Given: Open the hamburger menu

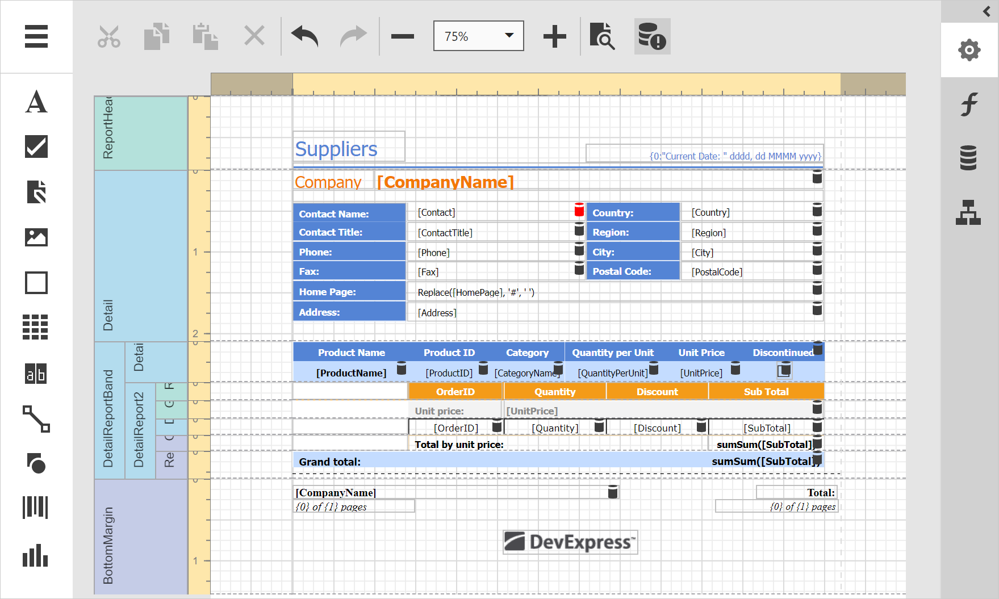Looking at the screenshot, I should pyautogui.click(x=36, y=37).
